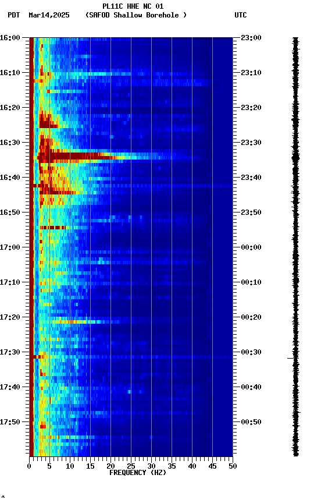Click the 17:50 PDT time label
The height and width of the screenshot is (503, 321).
click(x=10, y=422)
